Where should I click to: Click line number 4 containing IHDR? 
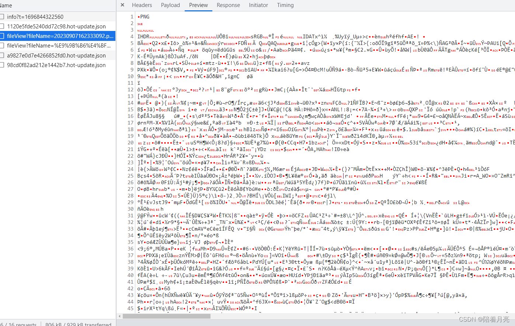point(132,36)
